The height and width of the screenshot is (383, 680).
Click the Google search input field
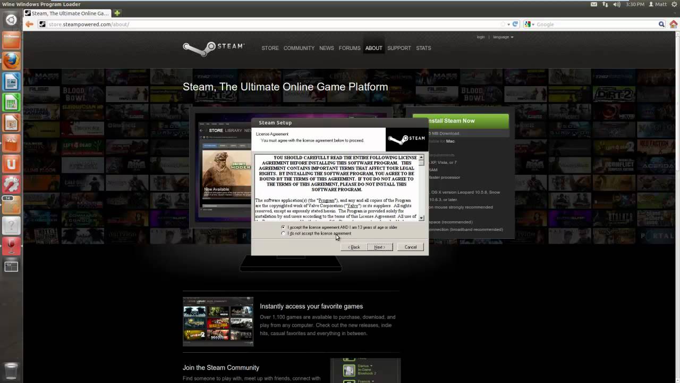pos(596,24)
